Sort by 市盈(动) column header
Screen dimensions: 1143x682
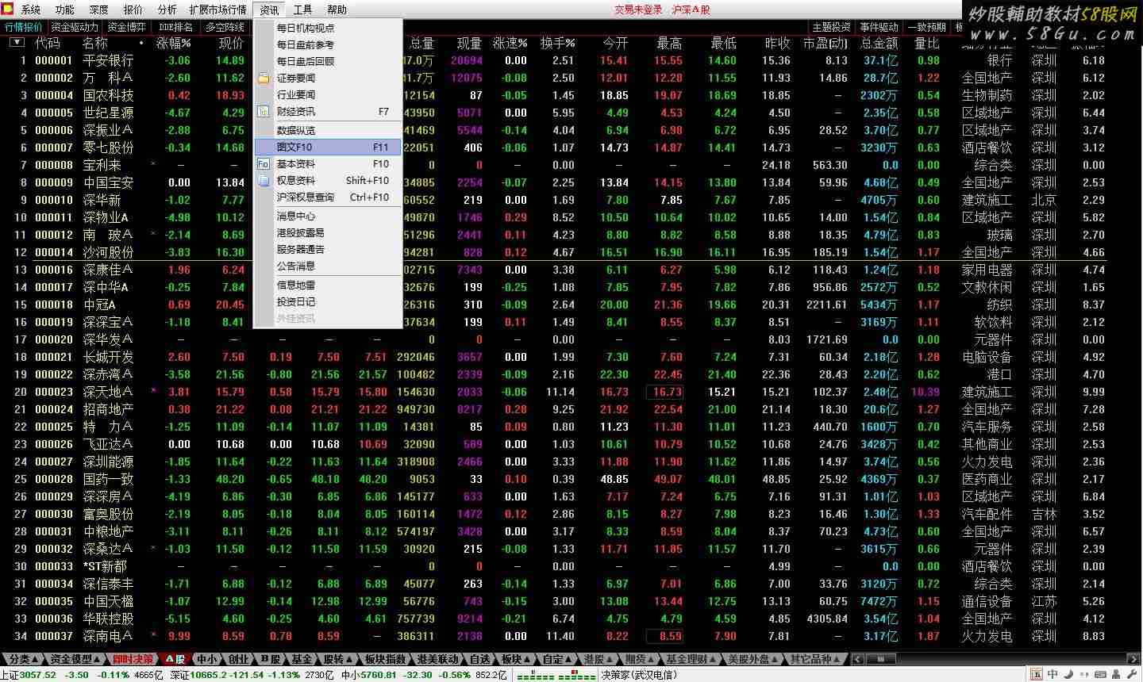[825, 43]
